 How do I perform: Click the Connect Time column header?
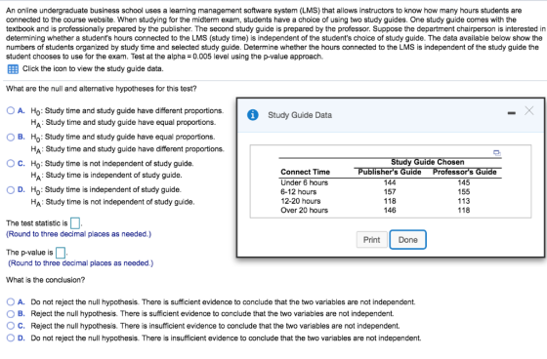305,172
